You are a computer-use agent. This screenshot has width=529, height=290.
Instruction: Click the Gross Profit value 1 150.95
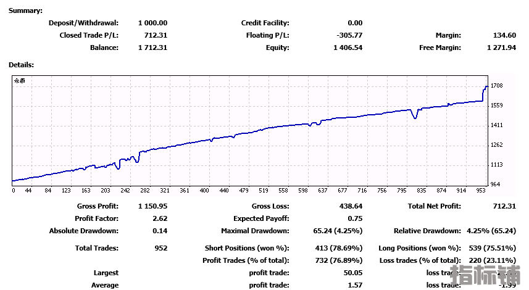pos(153,206)
